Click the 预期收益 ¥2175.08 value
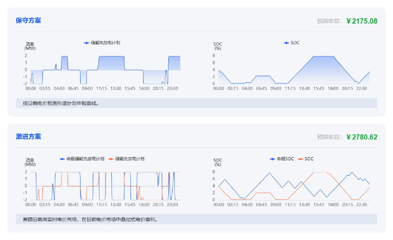The height and width of the screenshot is (240, 393). pyautogui.click(x=362, y=21)
